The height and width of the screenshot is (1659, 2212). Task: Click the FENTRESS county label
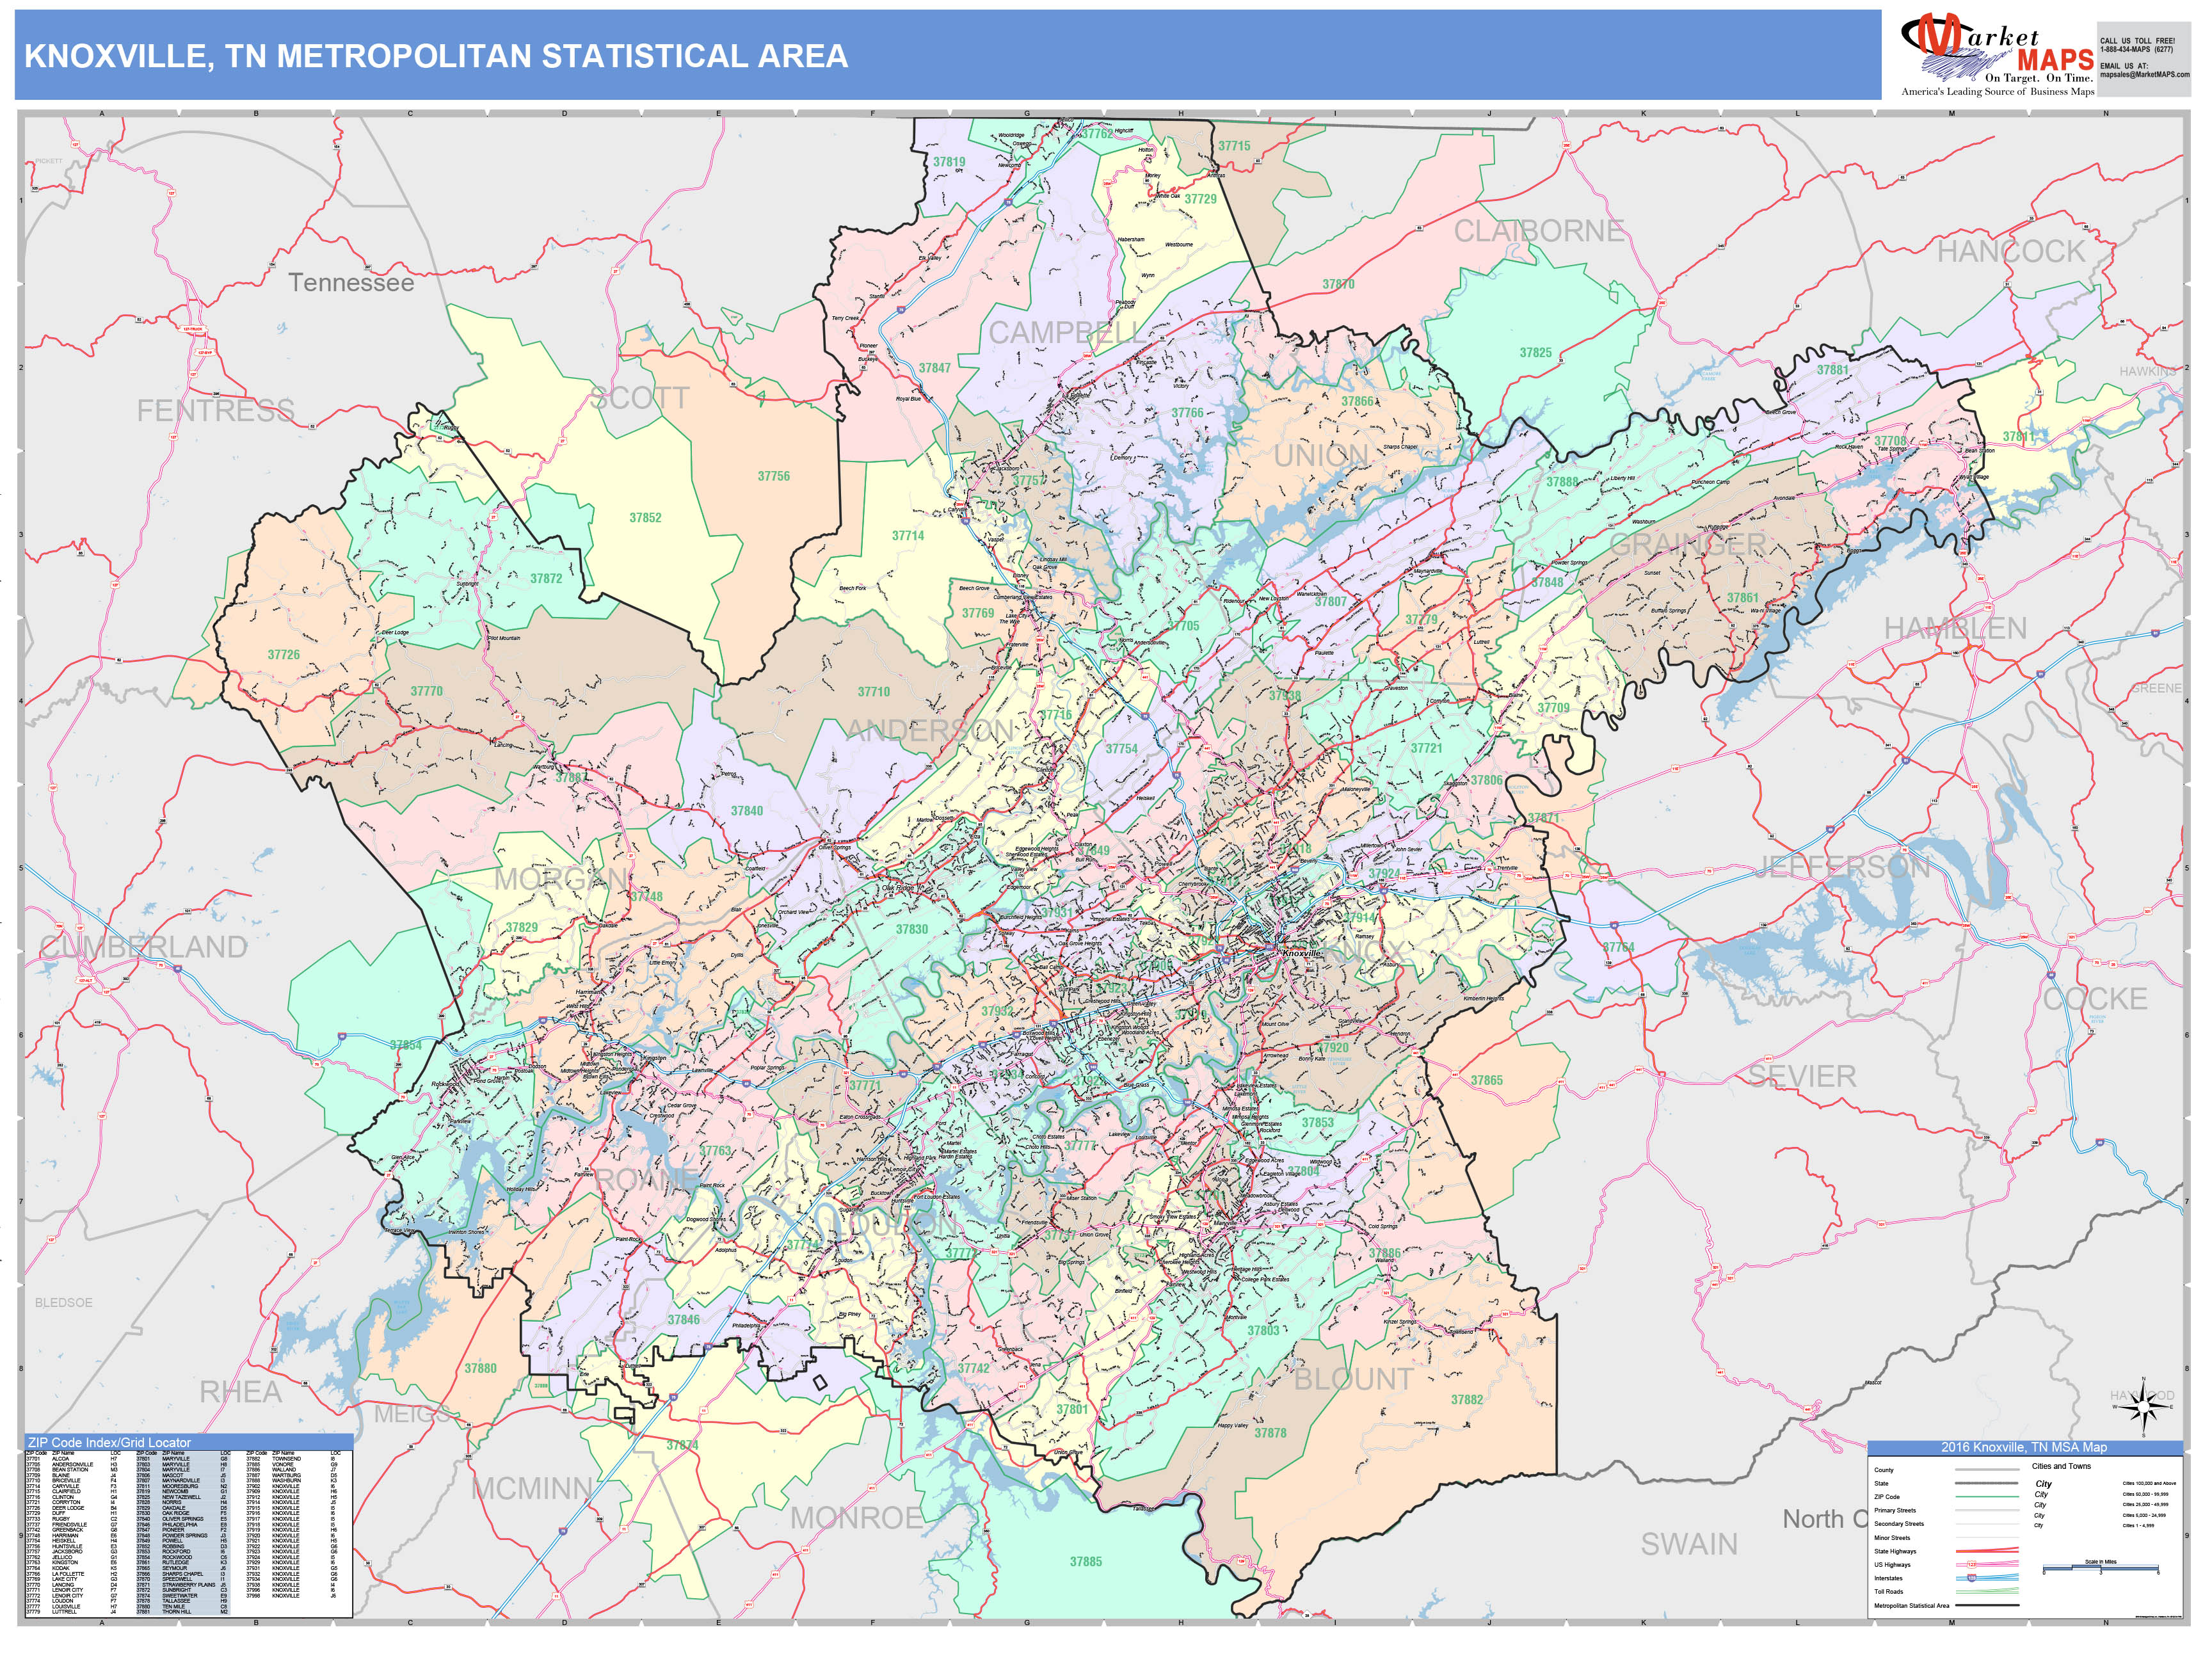(x=216, y=410)
